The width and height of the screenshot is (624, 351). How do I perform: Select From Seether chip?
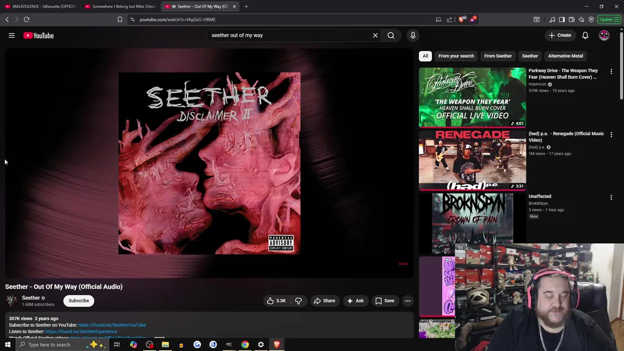click(498, 56)
